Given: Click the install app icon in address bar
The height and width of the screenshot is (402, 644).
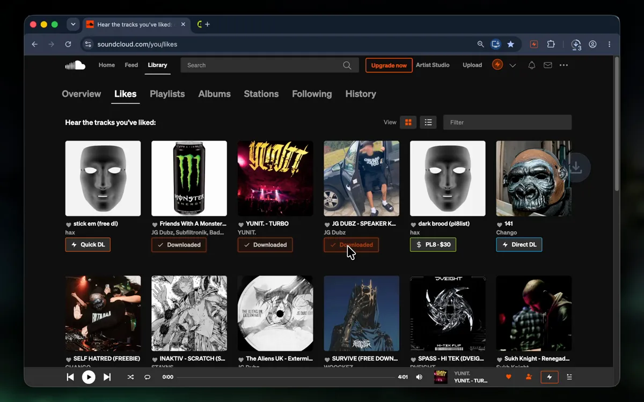Looking at the screenshot, I should pos(496,44).
